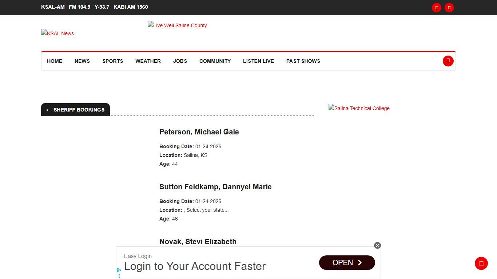497x279 pixels.
Task: Click the AdChoices triangle icon on the ad
Action: [x=119, y=270]
